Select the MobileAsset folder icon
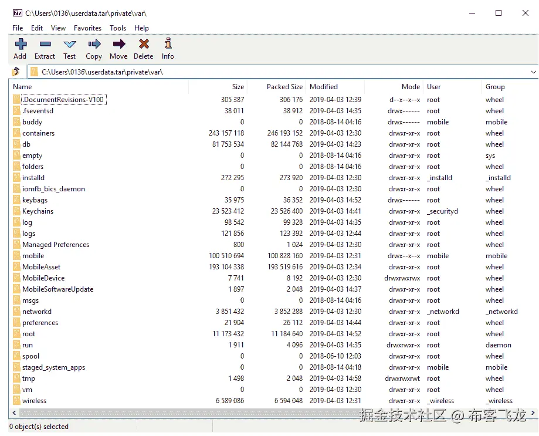The width and height of the screenshot is (539, 436). pyautogui.click(x=16, y=267)
